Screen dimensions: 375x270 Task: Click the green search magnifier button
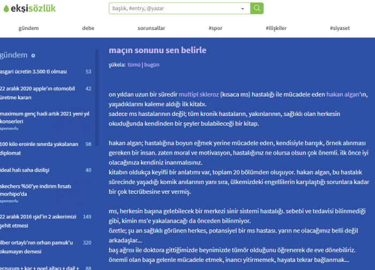pyautogui.click(x=257, y=9)
